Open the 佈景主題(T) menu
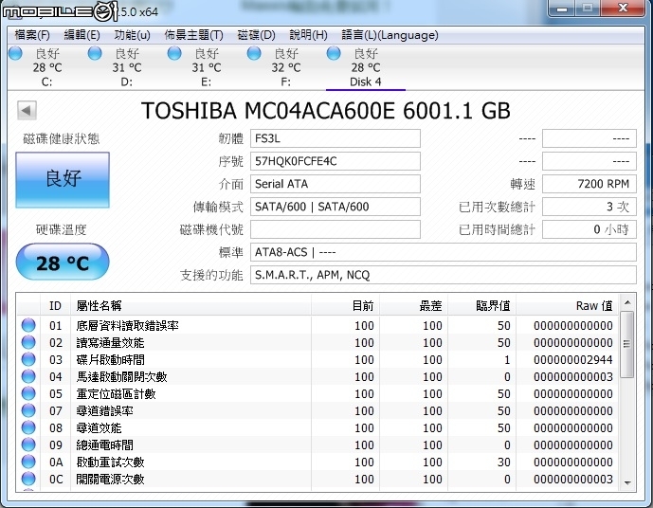Screen dimensions: 653x508 pos(193,35)
